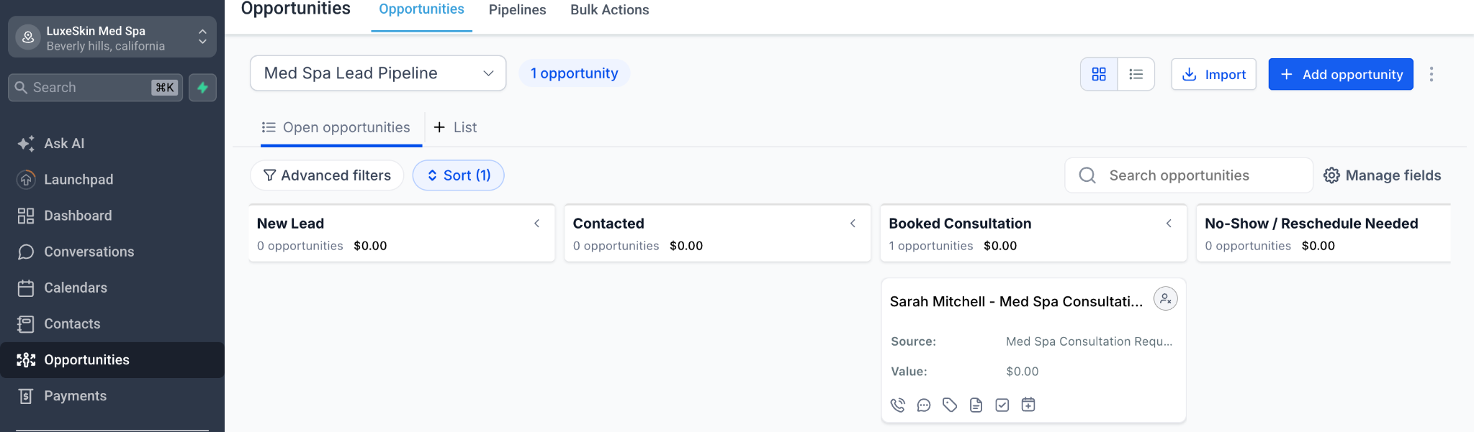The height and width of the screenshot is (432, 1474).
Task: Open the LuxeSkin Med Spa account switcher
Action: click(x=112, y=37)
